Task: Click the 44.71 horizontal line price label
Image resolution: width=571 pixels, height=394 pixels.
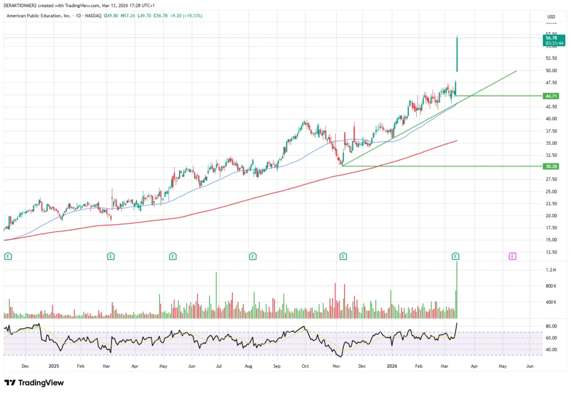Action: click(551, 96)
